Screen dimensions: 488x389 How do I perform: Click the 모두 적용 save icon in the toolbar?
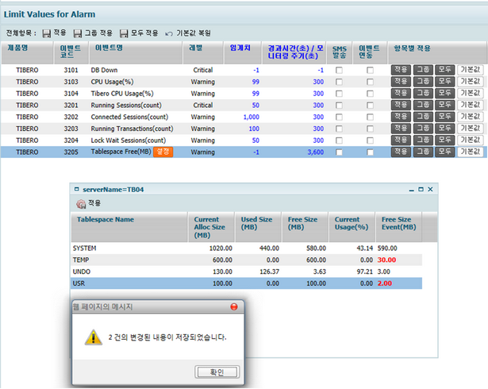[x=124, y=33]
